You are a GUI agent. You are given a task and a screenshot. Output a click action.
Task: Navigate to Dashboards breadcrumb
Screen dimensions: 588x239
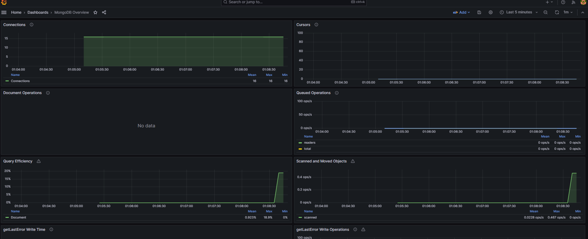coord(38,12)
